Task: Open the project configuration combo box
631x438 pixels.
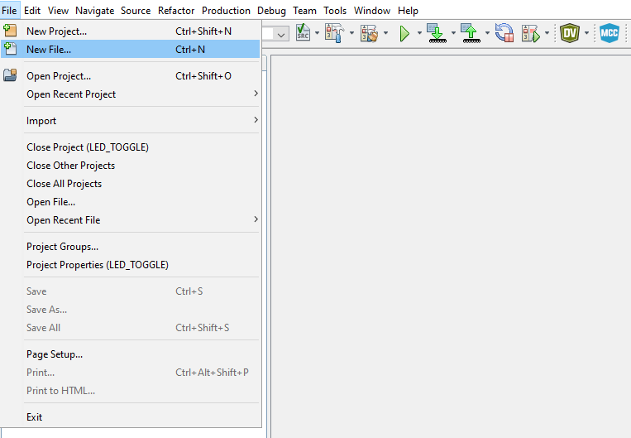Action: pyautogui.click(x=280, y=34)
